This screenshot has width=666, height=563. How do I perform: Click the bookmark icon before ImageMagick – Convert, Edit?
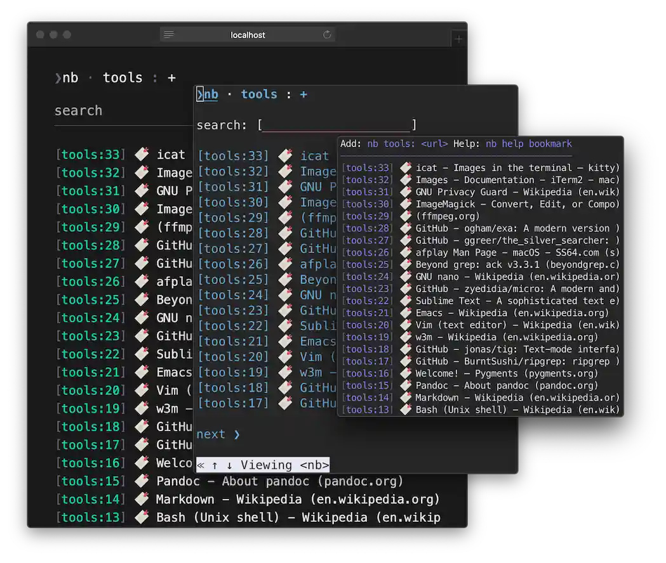click(x=406, y=204)
